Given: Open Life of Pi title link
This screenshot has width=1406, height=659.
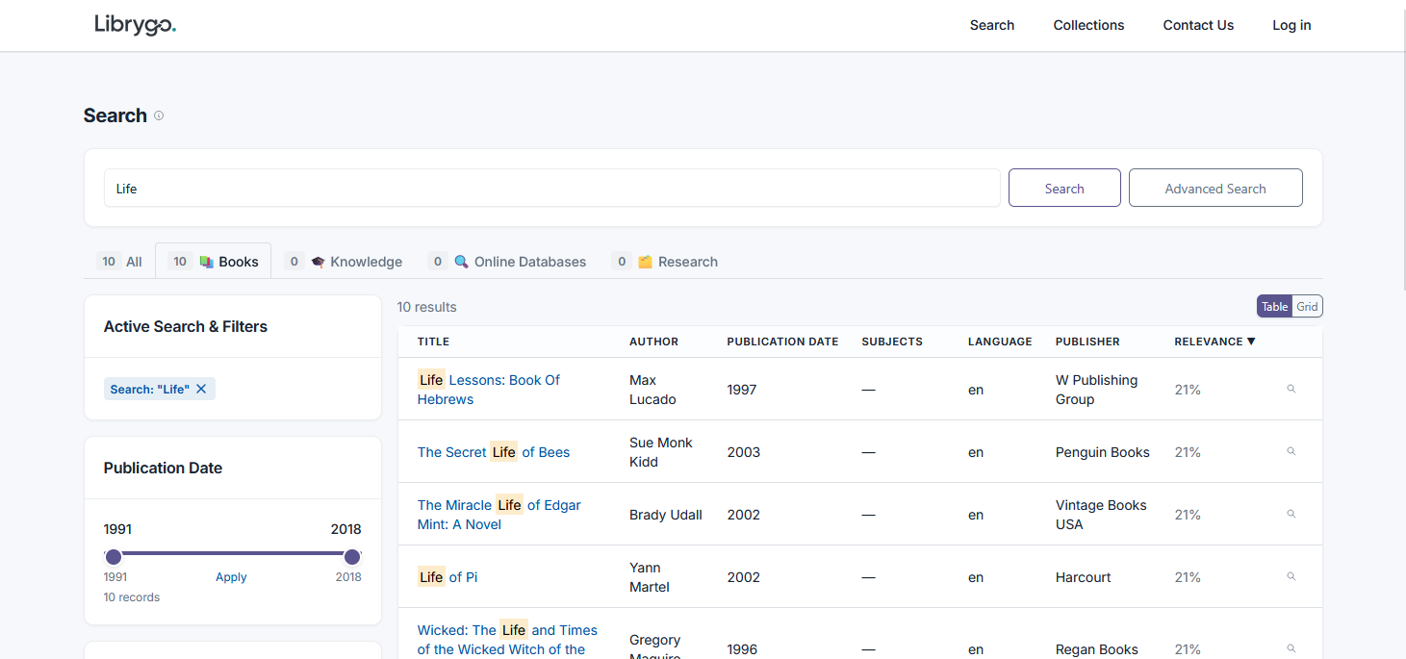Looking at the screenshot, I should pos(447,577).
